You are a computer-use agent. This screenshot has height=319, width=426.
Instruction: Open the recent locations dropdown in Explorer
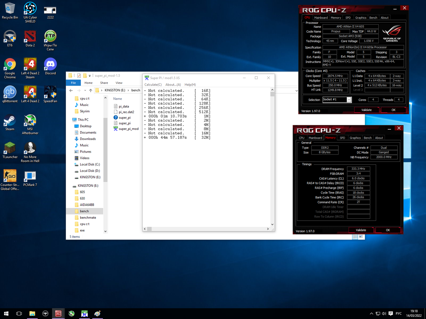pos(85,90)
